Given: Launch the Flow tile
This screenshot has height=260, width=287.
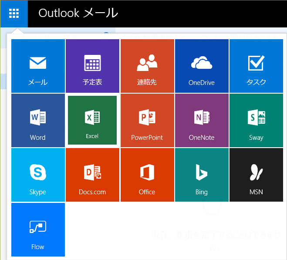Looking at the screenshot, I should [x=38, y=230].
